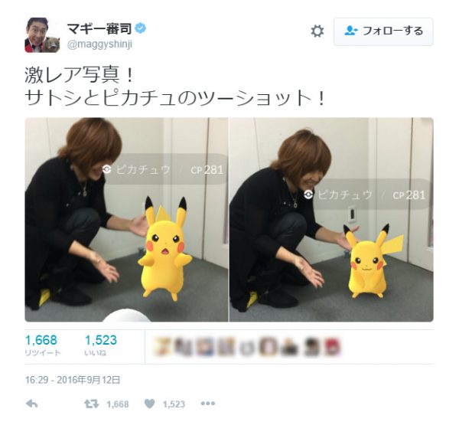The width and height of the screenshot is (459, 422).
Task: Click the @maggyshinji handle
Action: [x=99, y=44]
